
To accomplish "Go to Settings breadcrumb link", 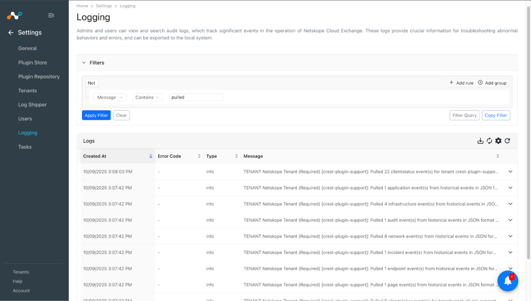I will 104,6.
